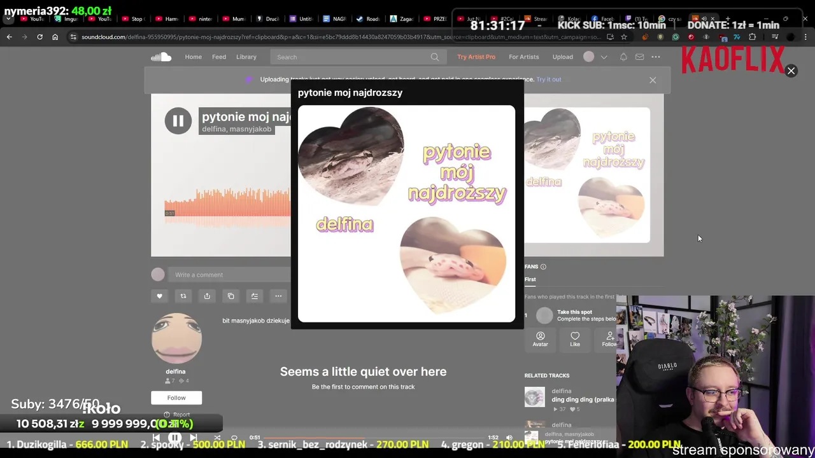Click the track artwork thumbnail on the page
This screenshot has width=815, height=458.
coord(587,175)
